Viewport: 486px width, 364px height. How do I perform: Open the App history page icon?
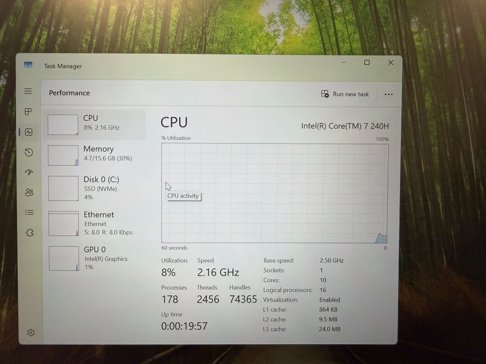point(29,152)
